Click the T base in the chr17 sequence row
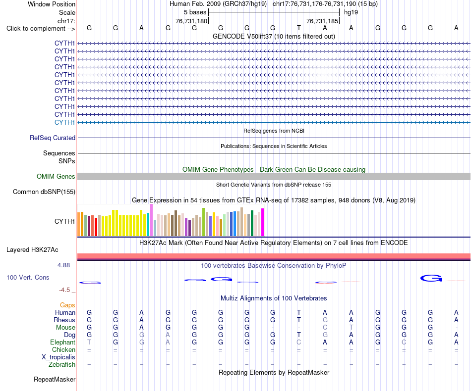 299,28
